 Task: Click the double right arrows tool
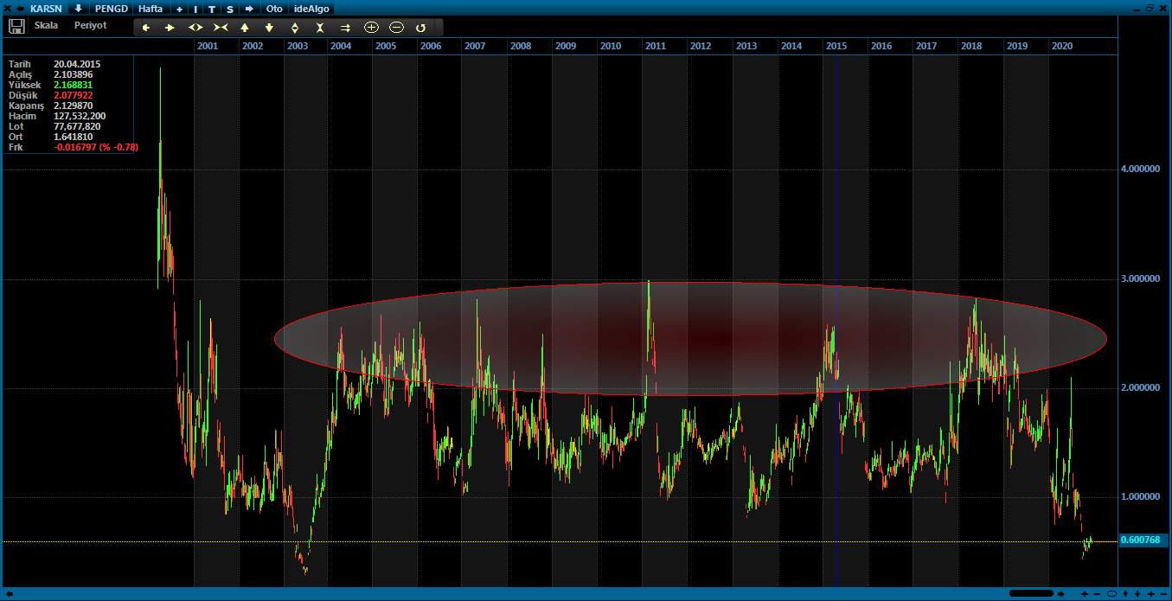pyautogui.click(x=345, y=28)
